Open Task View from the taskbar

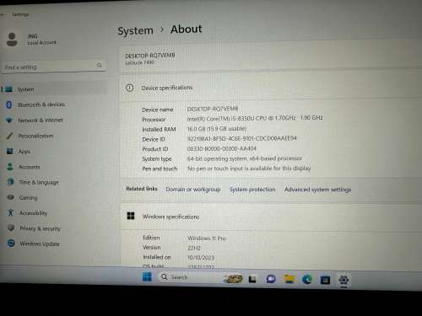(x=252, y=279)
